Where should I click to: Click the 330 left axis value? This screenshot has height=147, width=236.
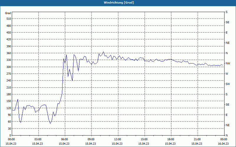point(9,60)
